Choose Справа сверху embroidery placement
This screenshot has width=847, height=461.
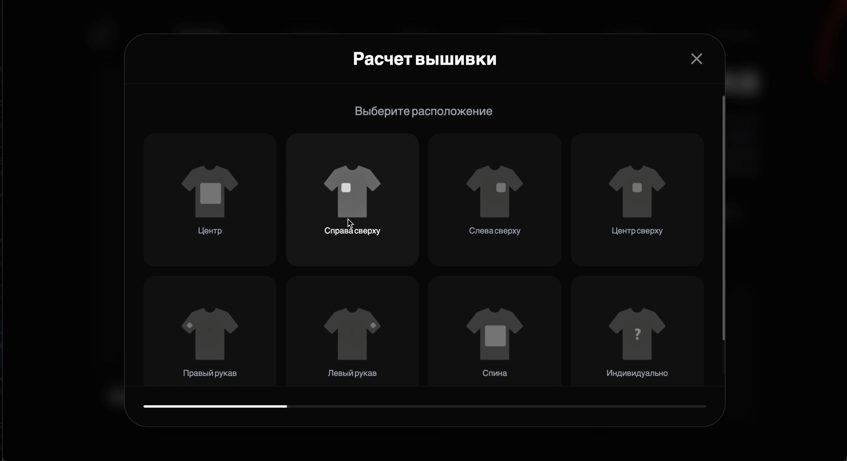click(x=352, y=200)
